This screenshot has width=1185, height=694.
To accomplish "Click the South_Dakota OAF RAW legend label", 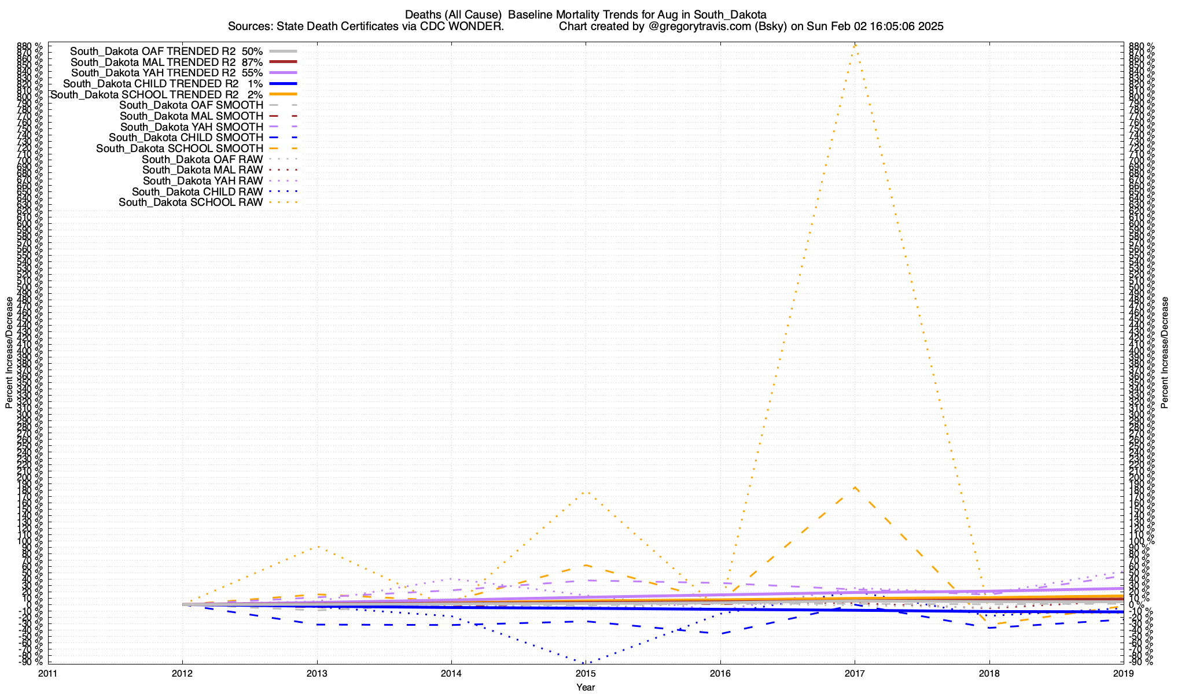I will [202, 160].
